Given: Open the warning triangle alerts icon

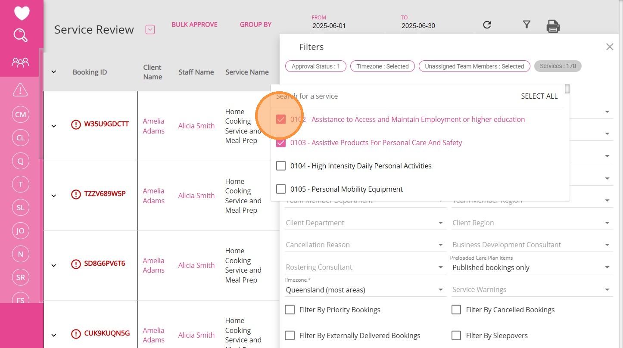Looking at the screenshot, I should point(20,90).
